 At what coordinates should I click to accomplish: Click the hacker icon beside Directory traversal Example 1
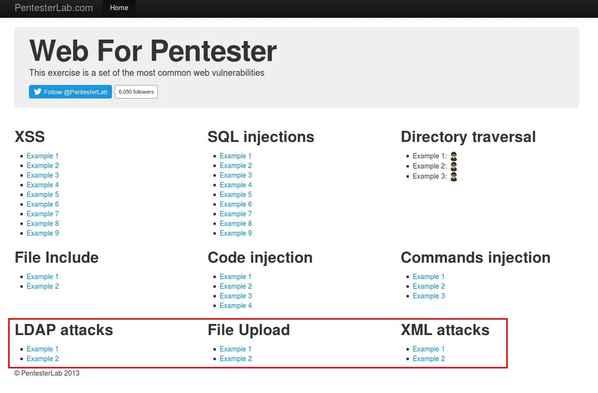(453, 156)
